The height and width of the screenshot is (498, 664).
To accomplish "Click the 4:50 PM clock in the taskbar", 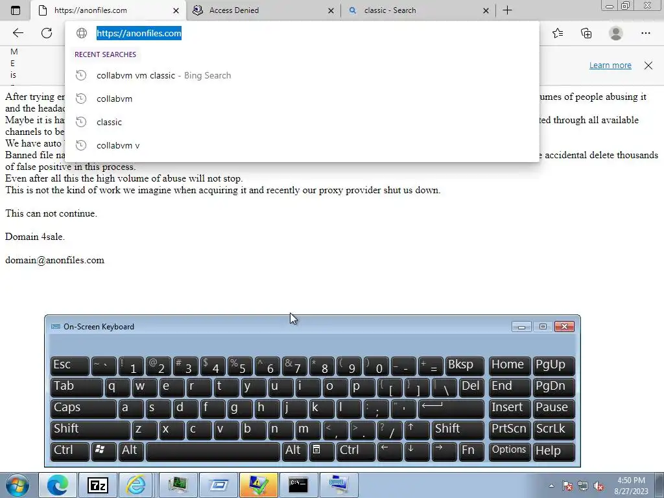I will tap(631, 480).
